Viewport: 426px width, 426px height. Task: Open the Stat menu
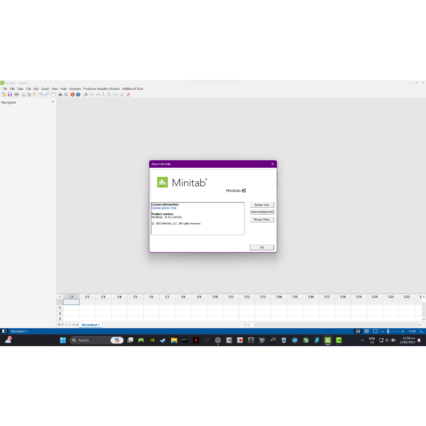(x=36, y=89)
